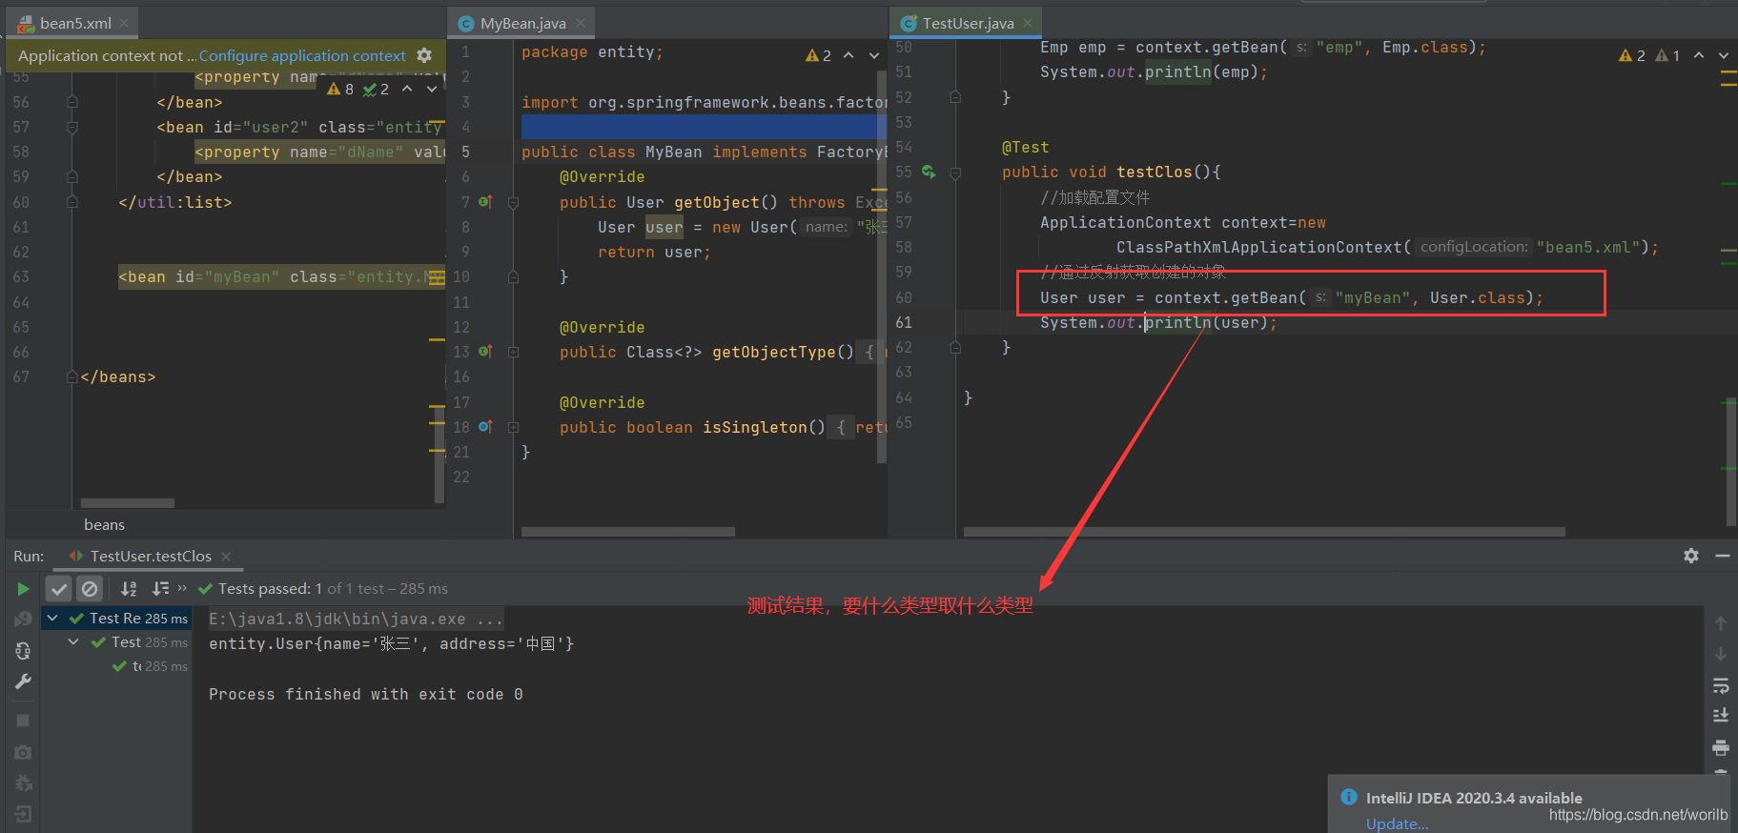Click the horizontal scrollbar in TestUser.java editor
1738x833 pixels.
(1264, 532)
